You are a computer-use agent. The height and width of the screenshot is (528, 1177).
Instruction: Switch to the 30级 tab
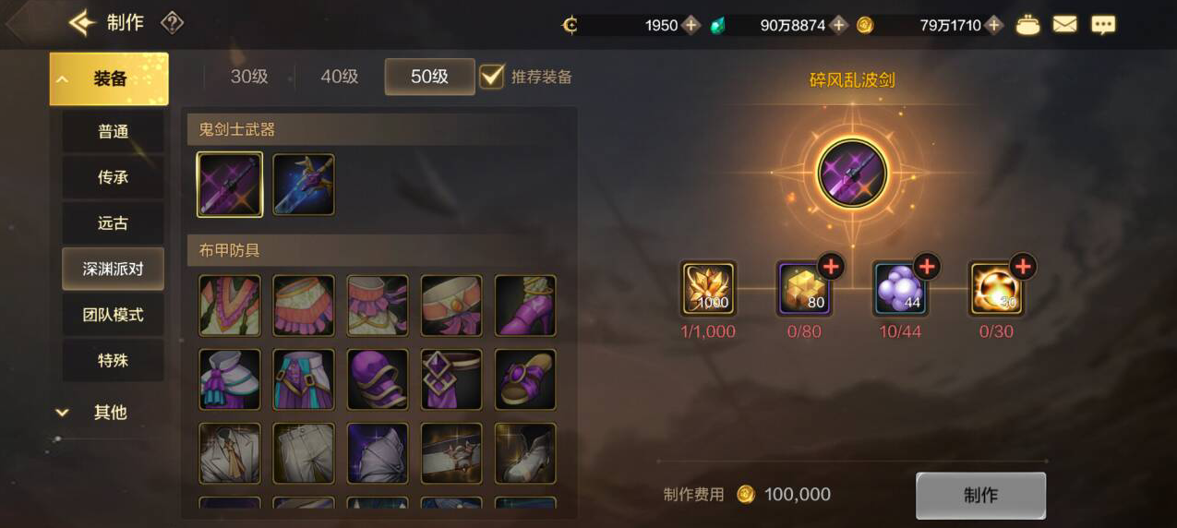point(249,77)
